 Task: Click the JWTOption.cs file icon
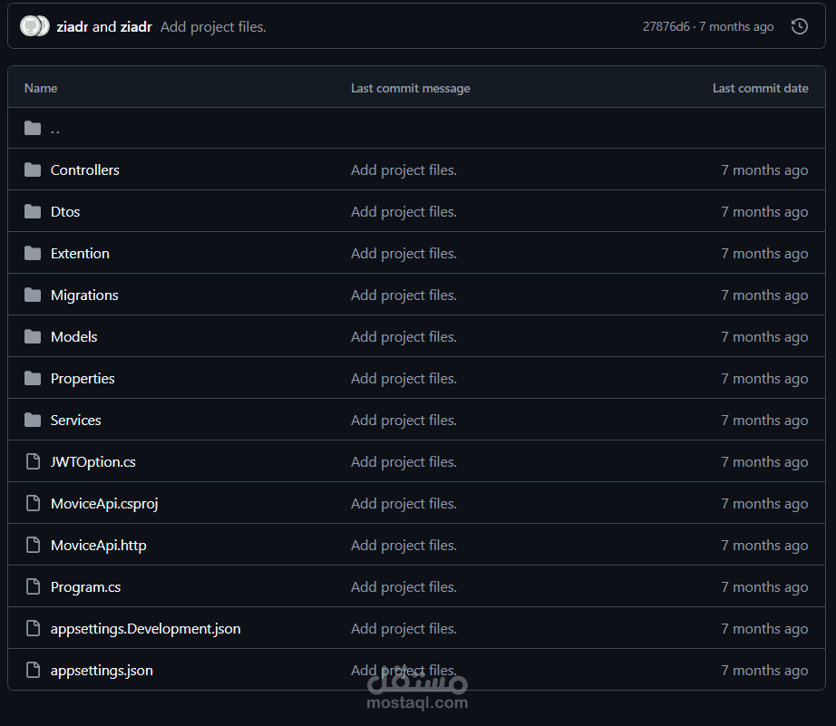coord(33,461)
